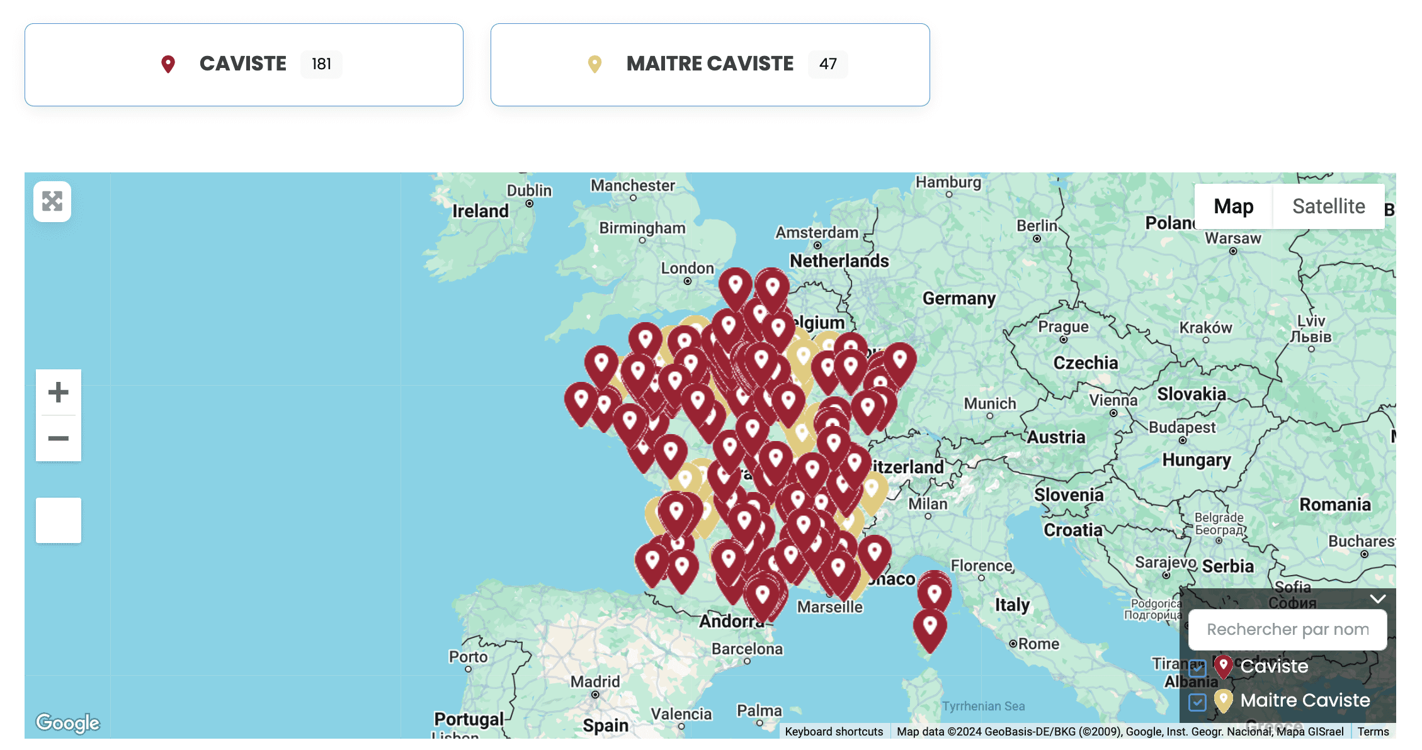This screenshot has height=750, width=1422.
Task: Click the northernmost red marker near Netherlands
Action: pyautogui.click(x=772, y=288)
